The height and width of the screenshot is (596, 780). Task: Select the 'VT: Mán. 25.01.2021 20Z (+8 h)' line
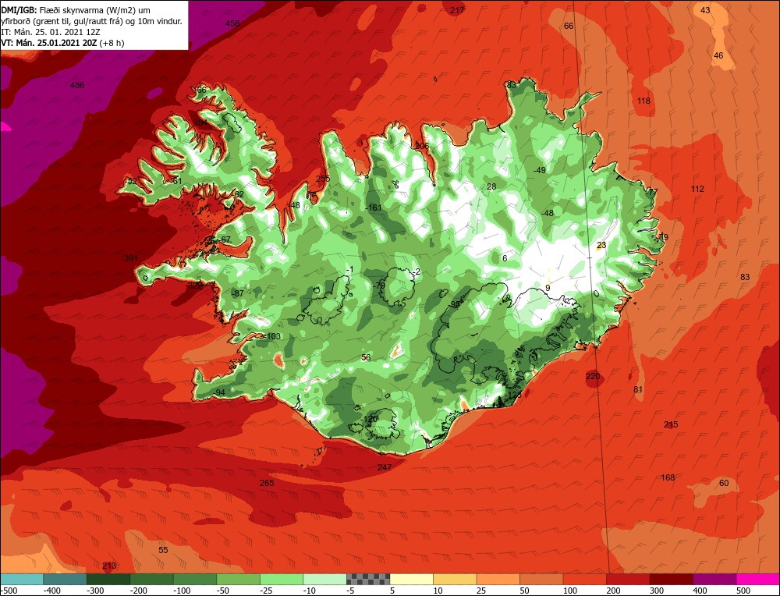tap(63, 43)
